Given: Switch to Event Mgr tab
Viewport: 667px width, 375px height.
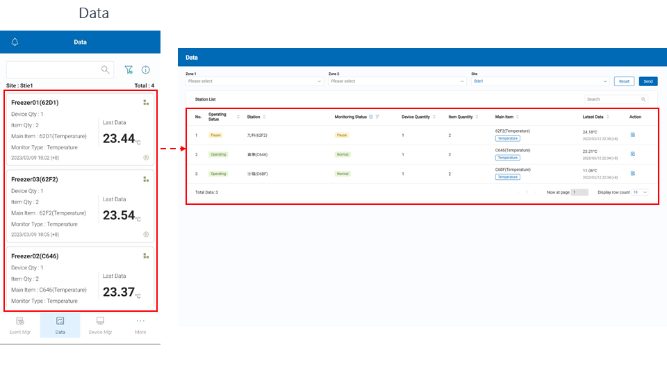Looking at the screenshot, I should point(20,325).
